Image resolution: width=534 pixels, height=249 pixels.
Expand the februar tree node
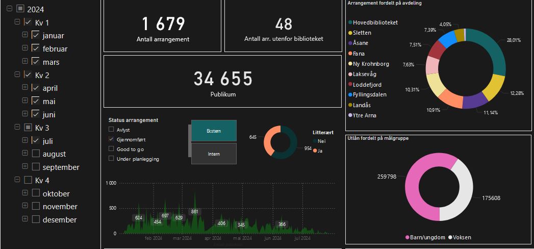(25, 48)
